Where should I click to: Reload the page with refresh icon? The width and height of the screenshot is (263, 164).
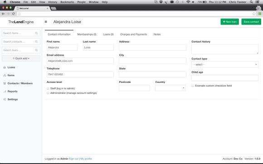pyautogui.click(x=14, y=14)
